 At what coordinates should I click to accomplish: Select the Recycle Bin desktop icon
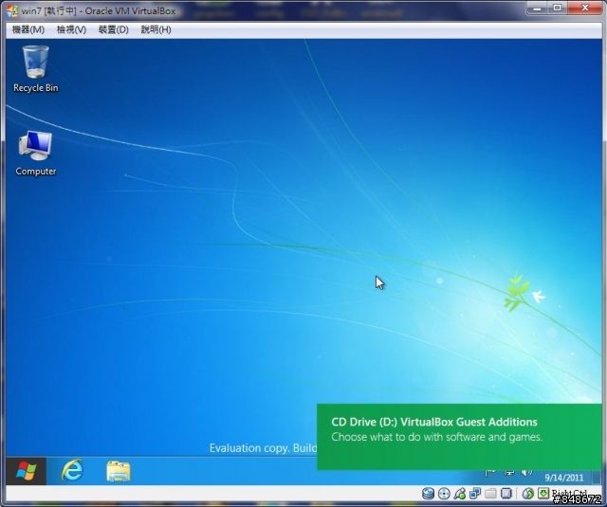(36, 69)
